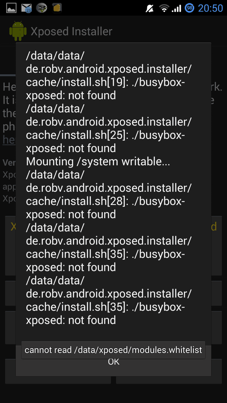
Task: Tap the yellow 'X' button text behind dialog
Action: 13,227
